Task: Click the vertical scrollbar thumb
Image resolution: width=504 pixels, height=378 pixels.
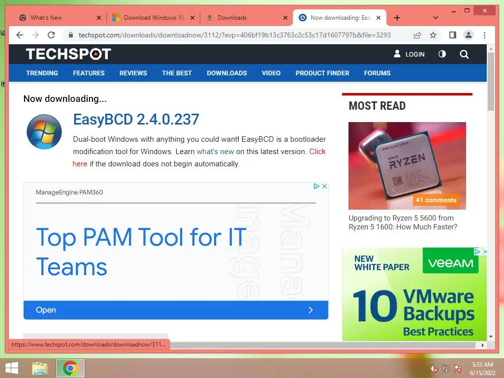Action: [x=491, y=82]
